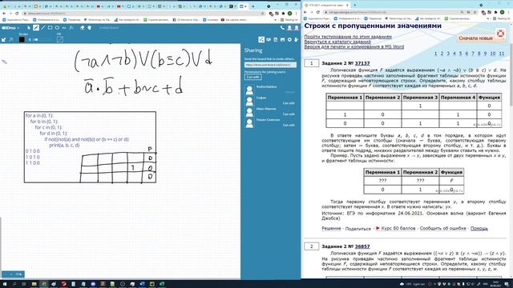Select the arrow pointer tool in the whiteboard toolbar
This screenshot has width=513, height=288.
29,28
